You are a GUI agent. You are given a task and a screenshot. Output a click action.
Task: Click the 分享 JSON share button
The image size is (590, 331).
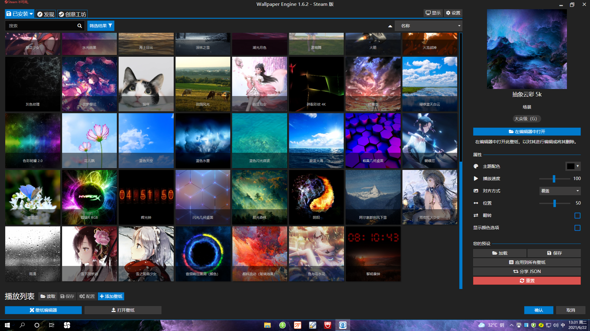pyautogui.click(x=527, y=271)
